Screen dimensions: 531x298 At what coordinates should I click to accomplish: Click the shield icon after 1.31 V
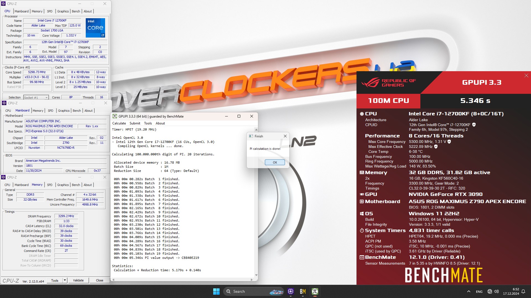point(449,142)
